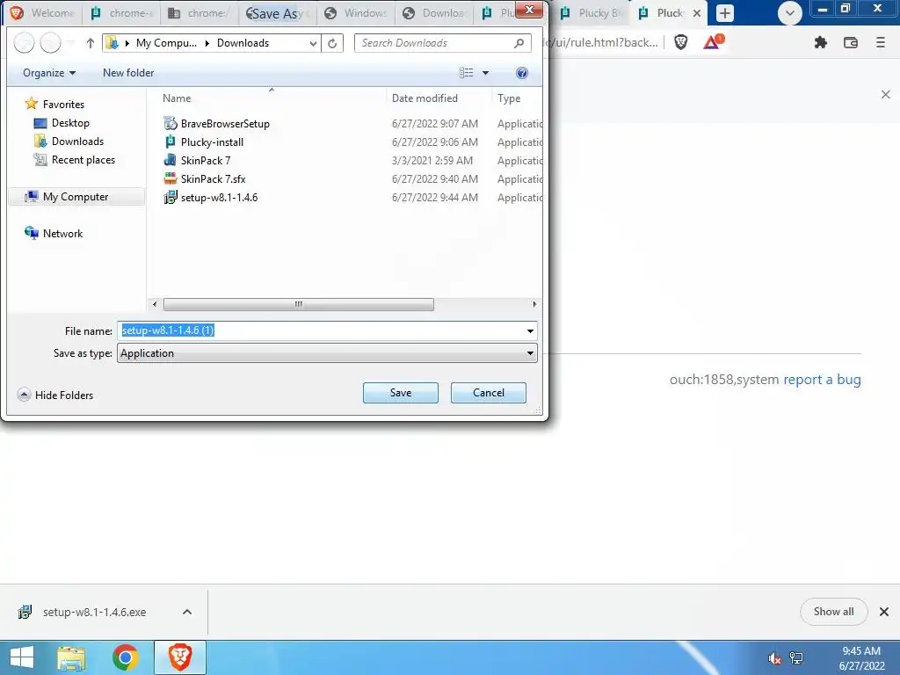Screen dimensions: 900x675
Task: Open File Explorer from the taskbar
Action: (71, 657)
